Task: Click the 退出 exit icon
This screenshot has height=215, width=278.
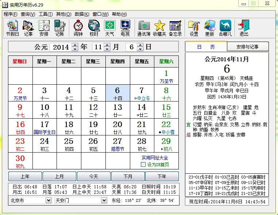Action: (x=244, y=28)
